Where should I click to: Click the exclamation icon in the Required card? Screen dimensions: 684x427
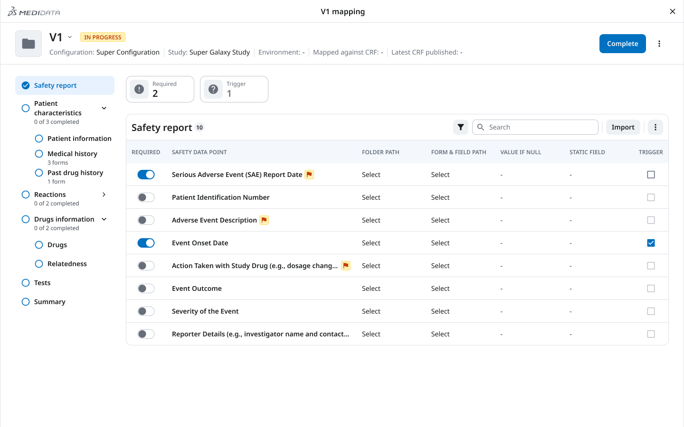coord(139,89)
